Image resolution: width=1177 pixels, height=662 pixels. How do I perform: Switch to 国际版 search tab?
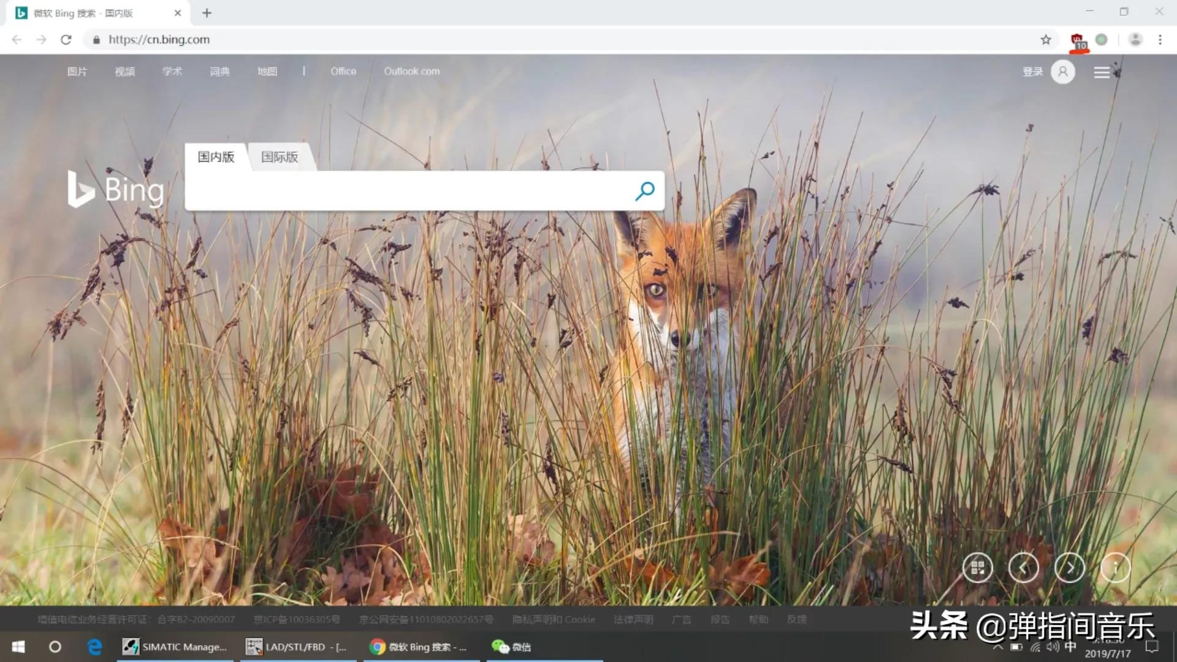[x=280, y=157]
